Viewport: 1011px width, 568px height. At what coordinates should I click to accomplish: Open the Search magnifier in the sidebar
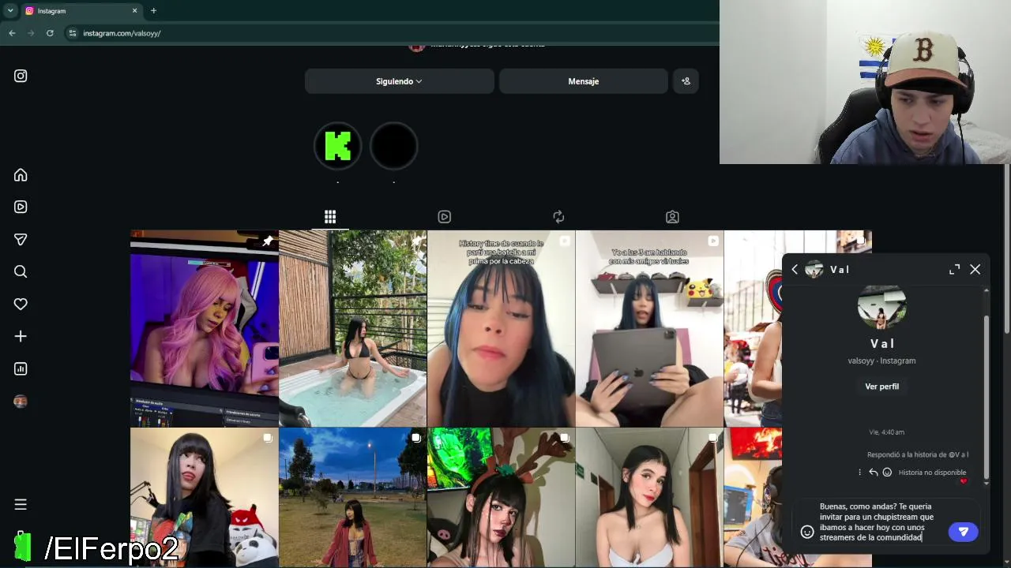21,271
